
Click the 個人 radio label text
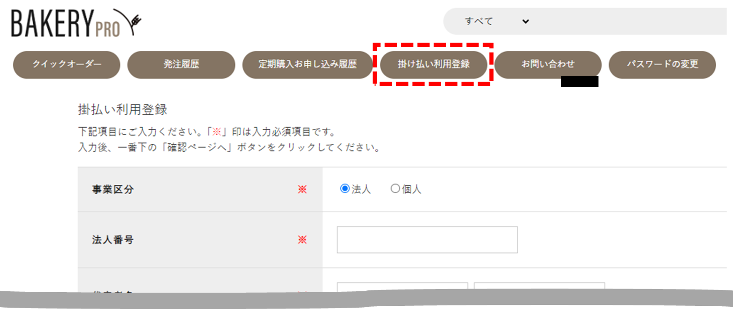[412, 189]
